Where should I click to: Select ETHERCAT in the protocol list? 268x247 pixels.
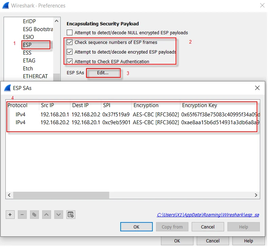pos(35,76)
